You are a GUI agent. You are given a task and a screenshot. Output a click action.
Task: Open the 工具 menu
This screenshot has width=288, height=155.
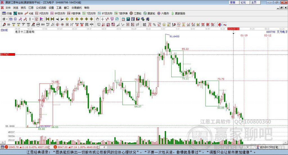pyautogui.click(x=59, y=8)
